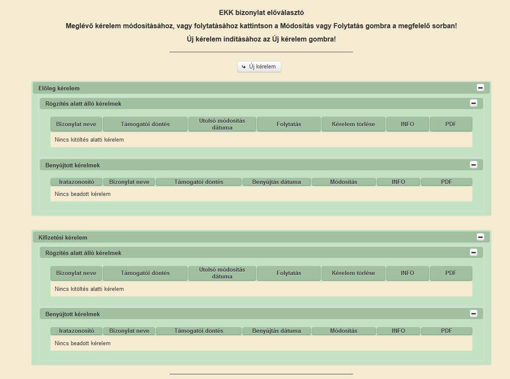Click Bizonylat neve header in Előleg submitted table
The height and width of the screenshot is (379, 510).
pyautogui.click(x=129, y=182)
